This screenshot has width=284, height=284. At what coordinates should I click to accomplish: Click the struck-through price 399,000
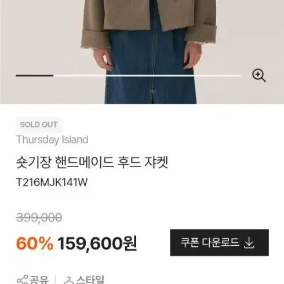pyautogui.click(x=39, y=218)
